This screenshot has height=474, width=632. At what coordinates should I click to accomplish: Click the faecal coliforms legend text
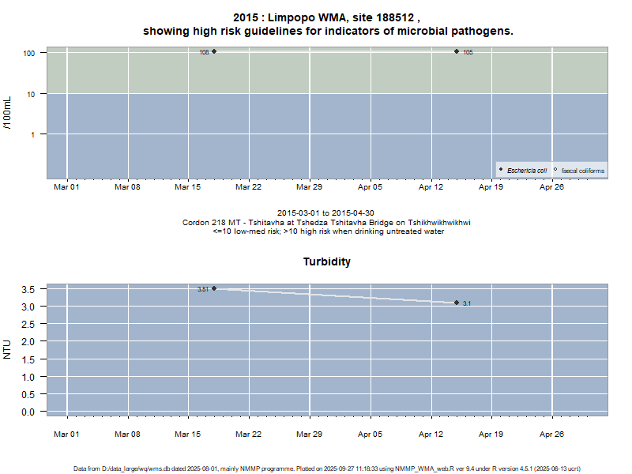coord(582,171)
